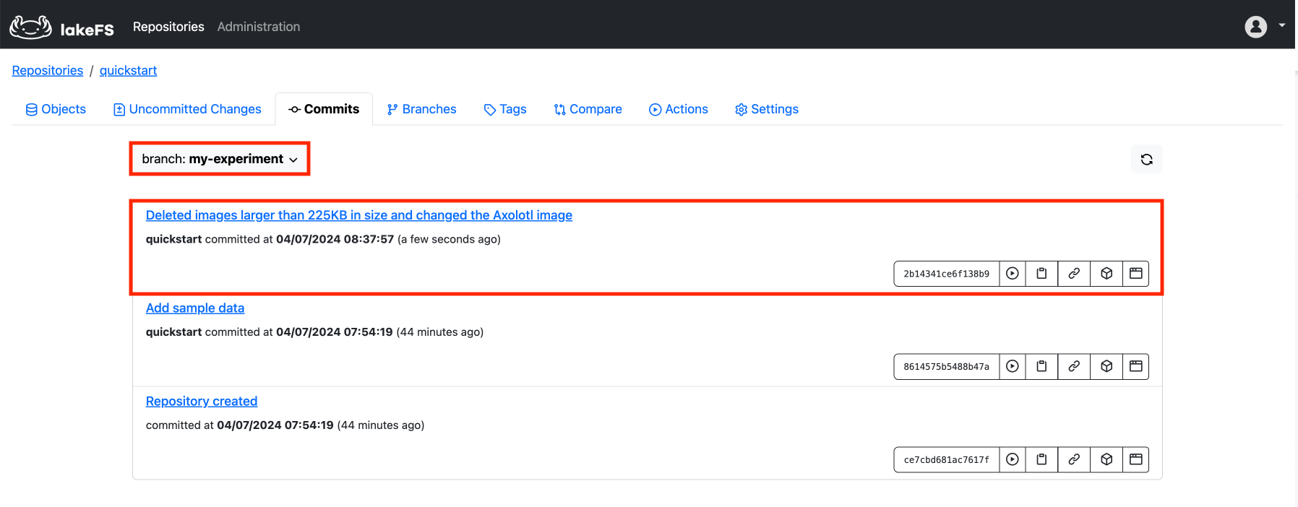Click the lakeFS logo
Screen dimensions: 1298x507
tap(61, 27)
